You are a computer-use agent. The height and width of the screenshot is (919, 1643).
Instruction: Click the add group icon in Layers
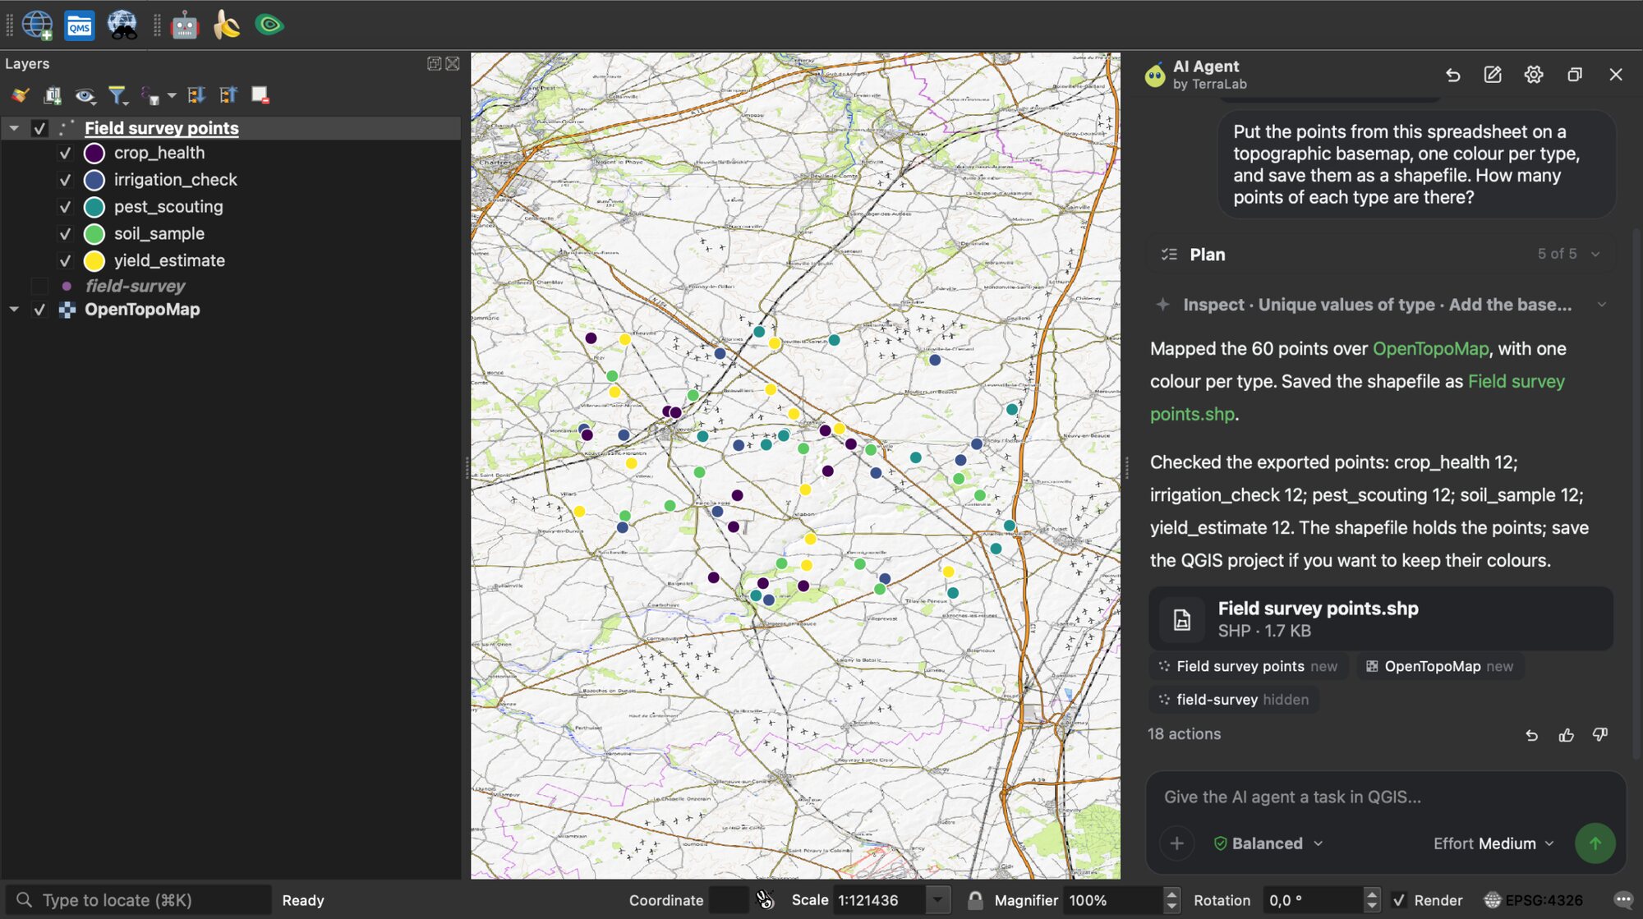click(53, 95)
